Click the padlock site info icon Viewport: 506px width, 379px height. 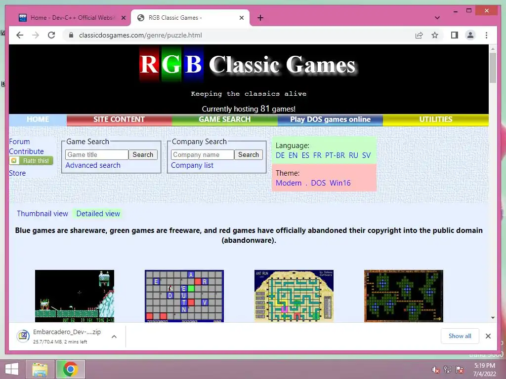coord(71,35)
